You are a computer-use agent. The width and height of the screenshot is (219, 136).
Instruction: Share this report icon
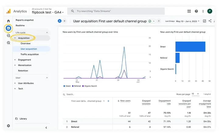[210, 21]
